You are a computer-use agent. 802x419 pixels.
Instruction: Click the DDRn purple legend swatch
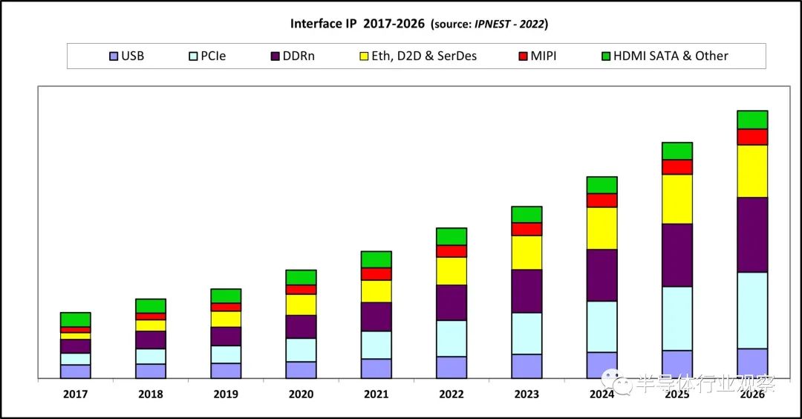(276, 56)
